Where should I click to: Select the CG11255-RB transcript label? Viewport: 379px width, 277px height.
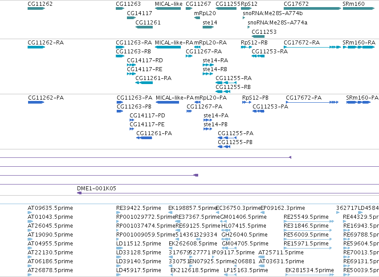233,87
